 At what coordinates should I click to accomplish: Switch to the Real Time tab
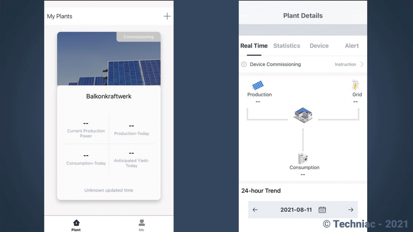pos(254,46)
